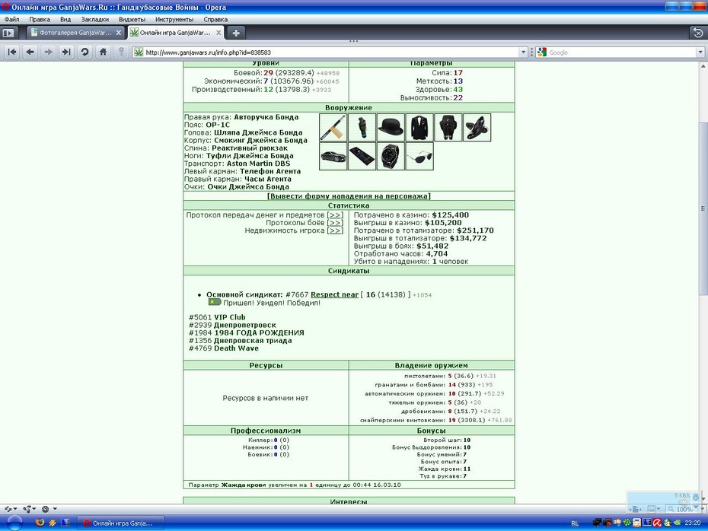Open the Днепровская триада syndicate link
The image size is (708, 531).
tap(253, 341)
